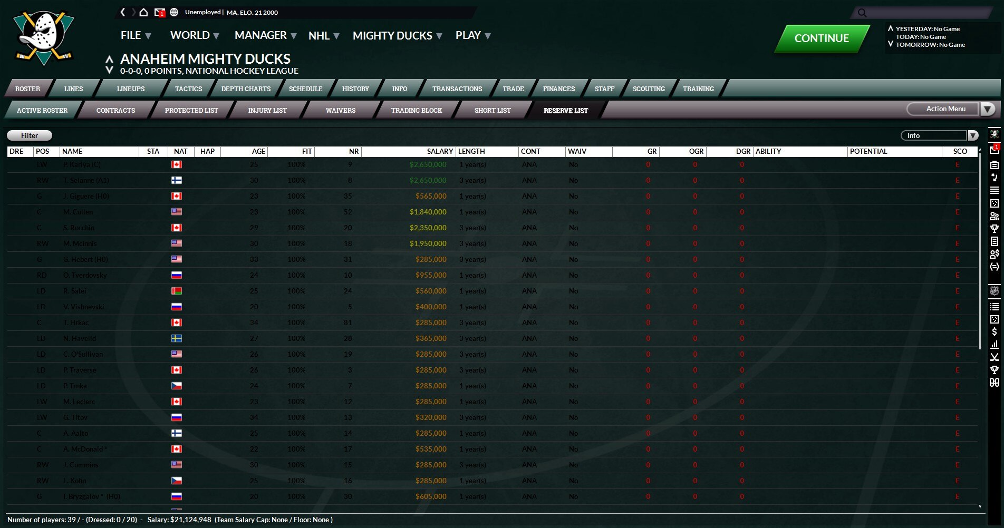Sort table by AGE column header
Screen dimensions: 1004x528
(244, 151)
